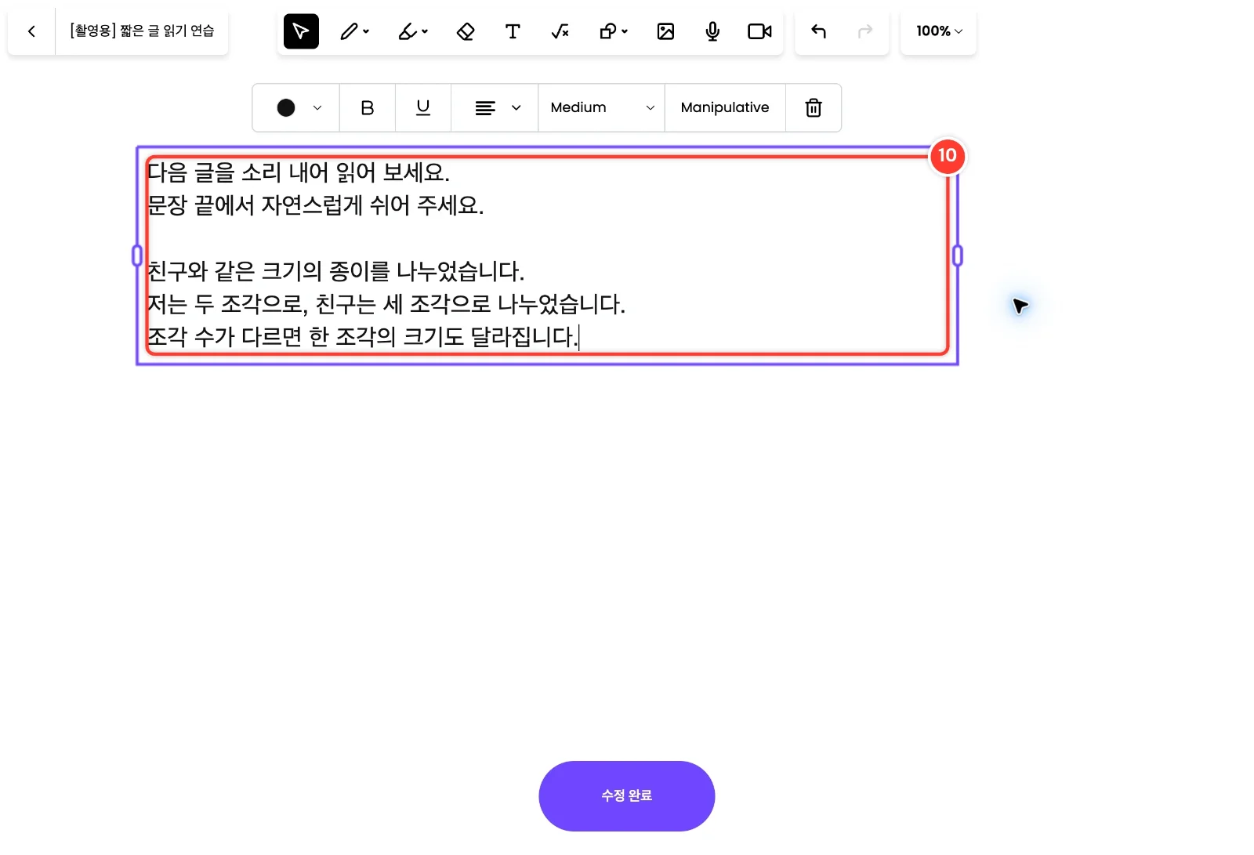The height and width of the screenshot is (855, 1254).
Task: Start video camera recording
Action: tap(759, 31)
